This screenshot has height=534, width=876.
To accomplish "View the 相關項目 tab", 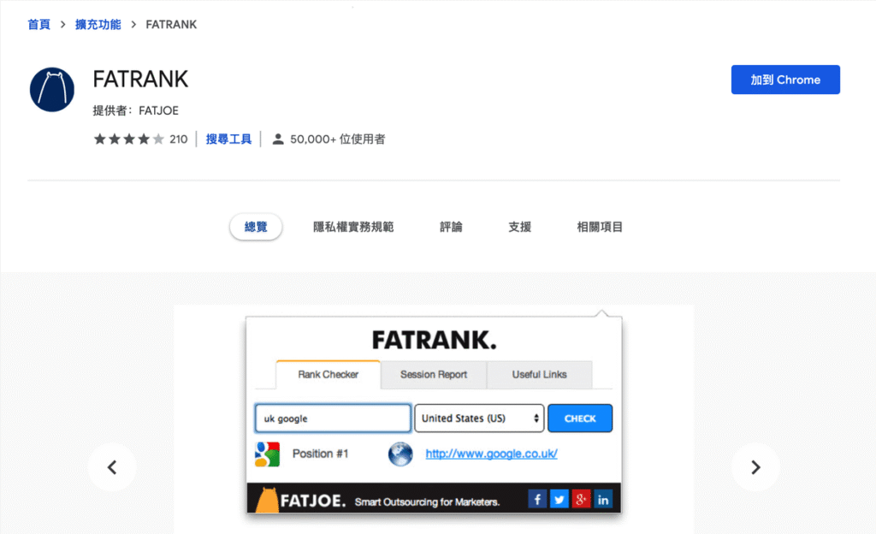I will [600, 227].
